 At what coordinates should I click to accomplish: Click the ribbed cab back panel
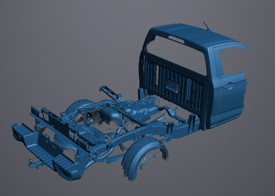pyautogui.click(x=174, y=84)
